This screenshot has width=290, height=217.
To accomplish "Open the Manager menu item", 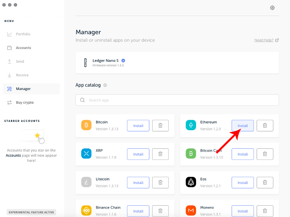I will [x=32, y=89].
